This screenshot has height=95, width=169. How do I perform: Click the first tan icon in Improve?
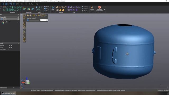pyautogui.click(x=57, y=7)
